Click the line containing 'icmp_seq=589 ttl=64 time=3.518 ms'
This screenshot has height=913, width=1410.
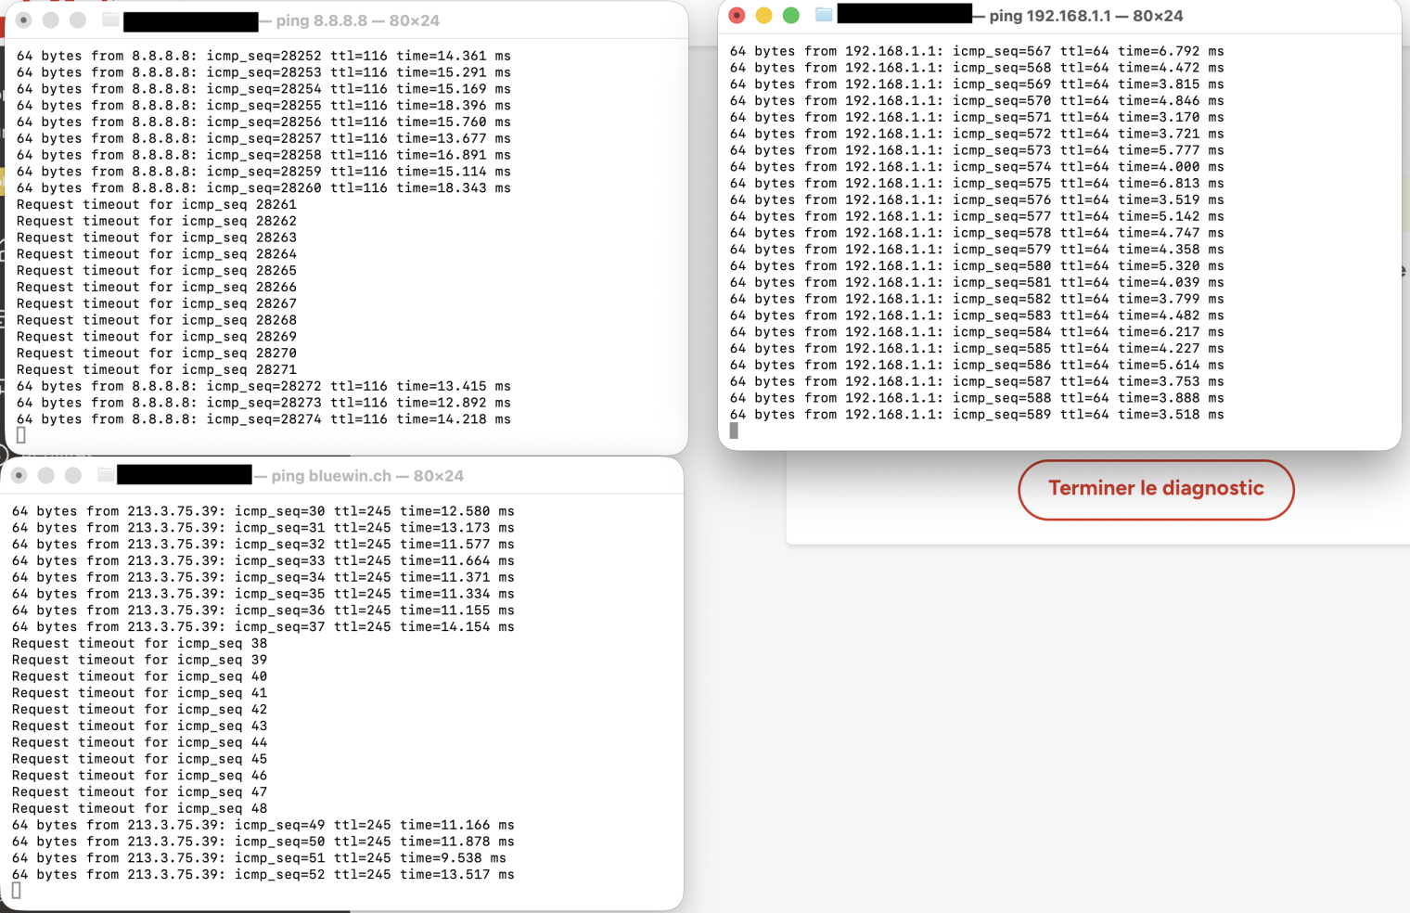(x=977, y=415)
